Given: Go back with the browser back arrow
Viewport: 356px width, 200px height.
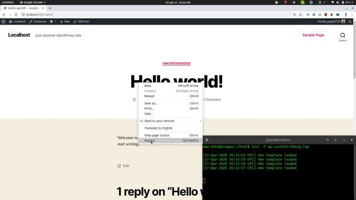Looking at the screenshot, I should coord(4,14).
